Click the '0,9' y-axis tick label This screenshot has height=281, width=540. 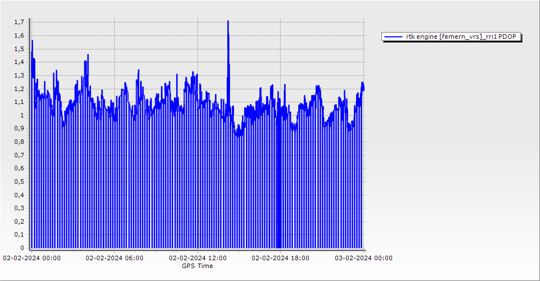click(20, 129)
